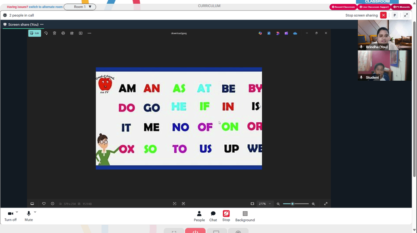Open the Designer icon in Photos title bar
The width and height of the screenshot is (417, 233).
point(269,33)
